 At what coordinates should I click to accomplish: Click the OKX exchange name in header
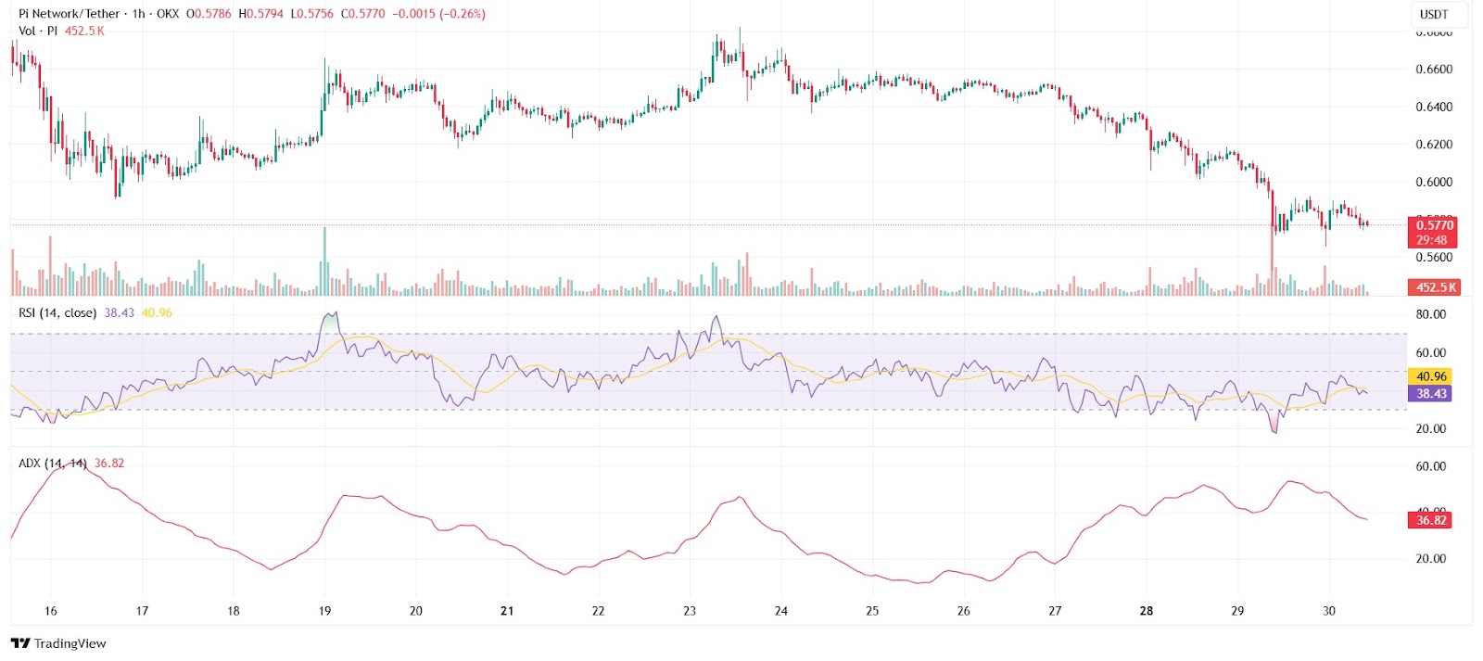pos(167,14)
